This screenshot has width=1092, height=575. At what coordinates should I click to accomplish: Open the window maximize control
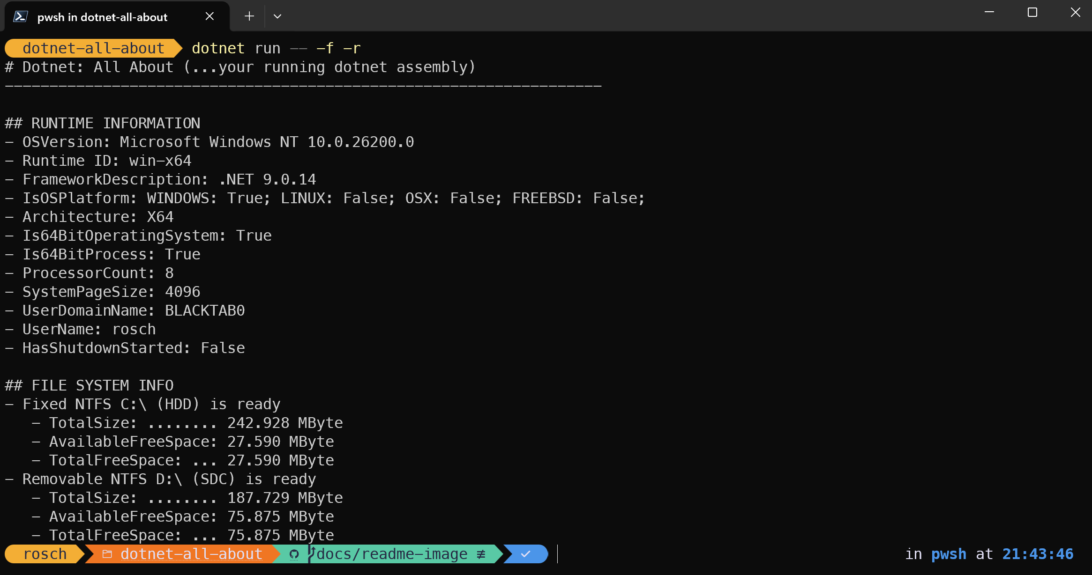tap(1032, 13)
